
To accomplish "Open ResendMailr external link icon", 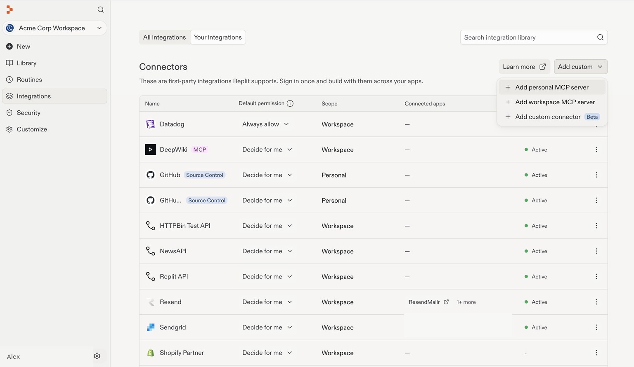I will 446,302.
